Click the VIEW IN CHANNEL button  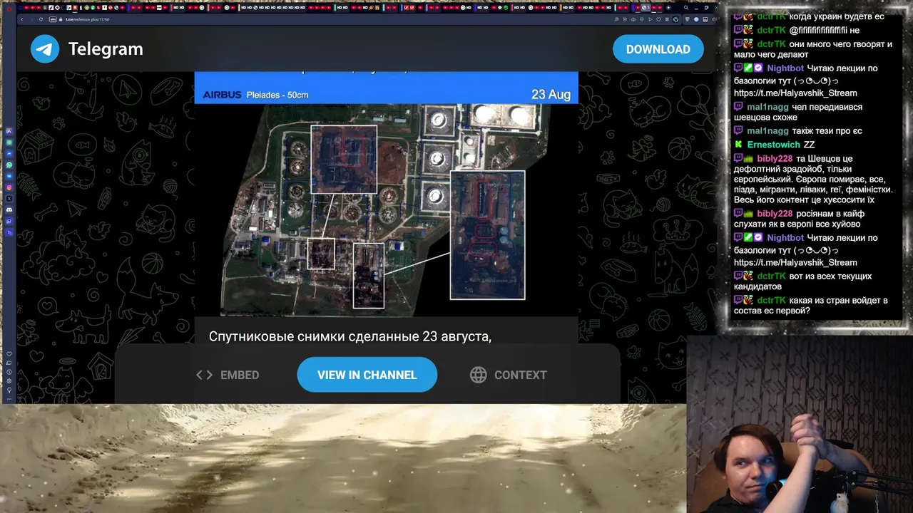pyautogui.click(x=367, y=375)
